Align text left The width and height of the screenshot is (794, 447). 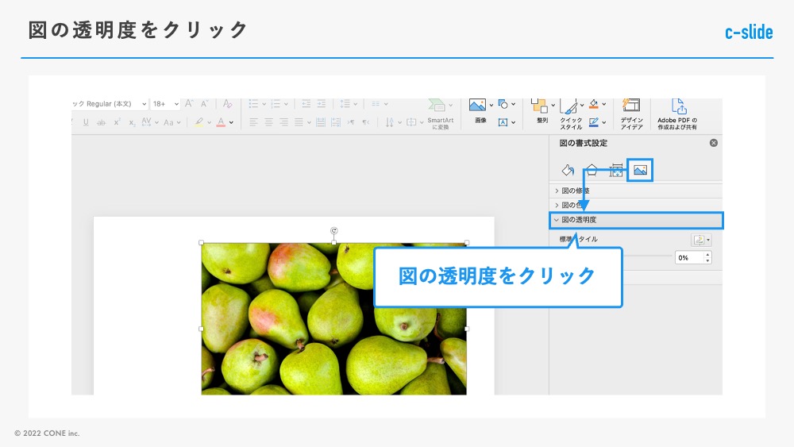(x=254, y=122)
